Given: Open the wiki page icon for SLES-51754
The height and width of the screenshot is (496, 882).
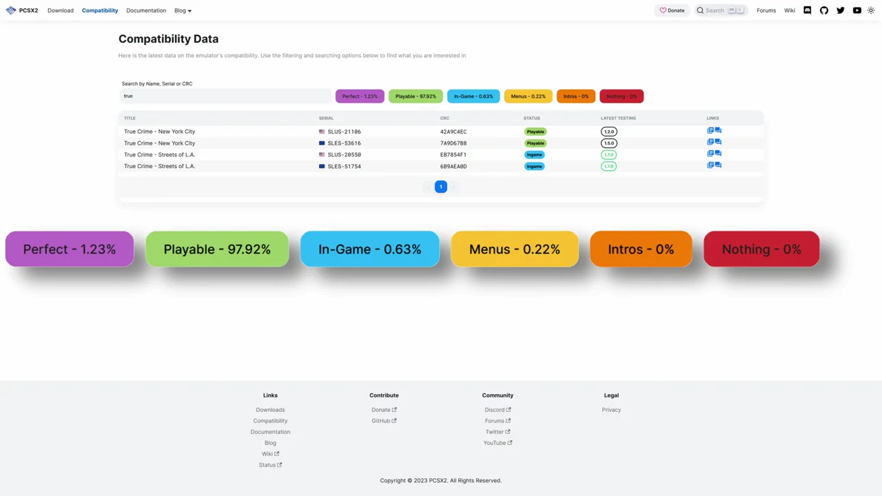Looking at the screenshot, I should (710, 165).
